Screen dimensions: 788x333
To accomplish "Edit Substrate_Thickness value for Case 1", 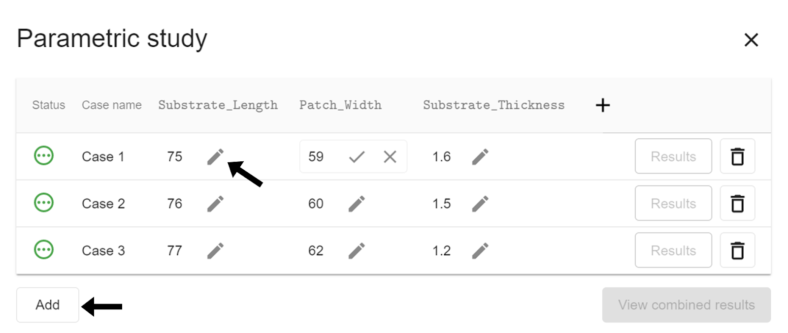I will coord(480,157).
